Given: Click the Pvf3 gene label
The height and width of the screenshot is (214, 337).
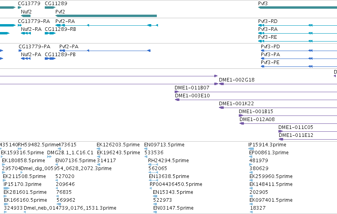Looking at the screenshot, I should pos(263,4).
